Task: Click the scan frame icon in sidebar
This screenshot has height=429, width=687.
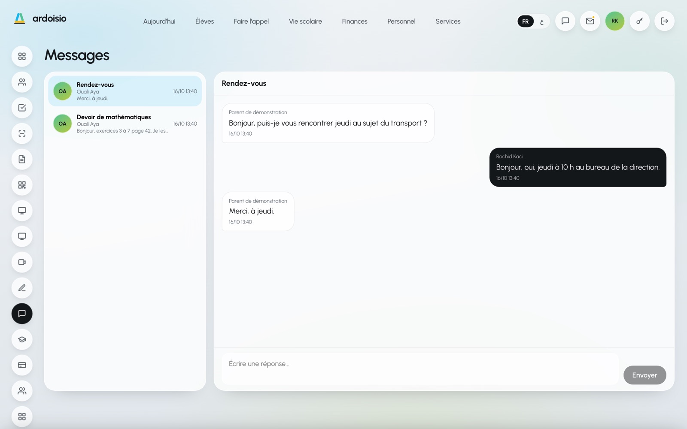Action: 22,133
